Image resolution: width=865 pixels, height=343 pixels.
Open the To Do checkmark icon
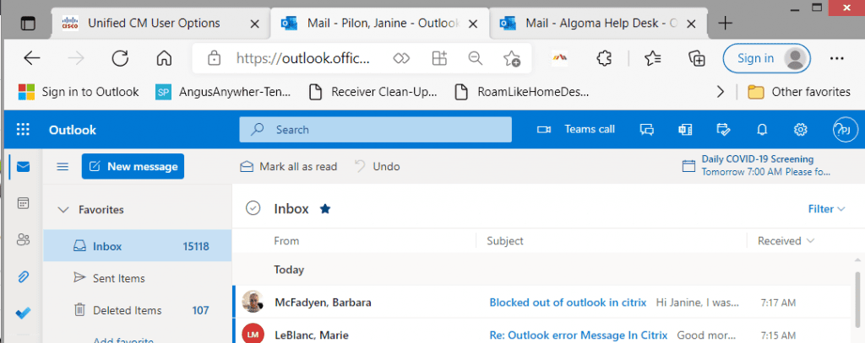point(23,314)
